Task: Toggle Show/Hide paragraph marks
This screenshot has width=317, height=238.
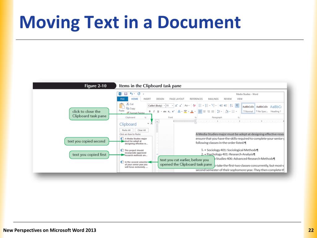Action: tap(237, 106)
